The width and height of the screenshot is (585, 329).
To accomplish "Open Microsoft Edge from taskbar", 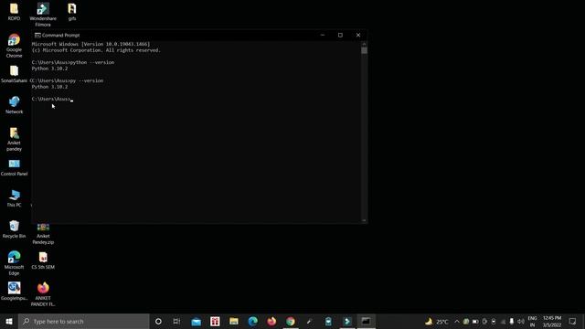I will click(x=252, y=321).
